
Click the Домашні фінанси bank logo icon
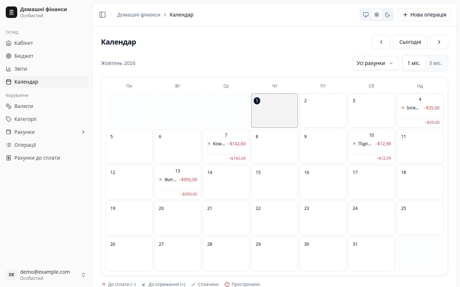11,12
